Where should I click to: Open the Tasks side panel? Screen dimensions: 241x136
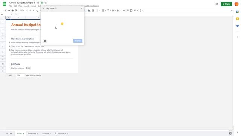(x=238, y=26)
